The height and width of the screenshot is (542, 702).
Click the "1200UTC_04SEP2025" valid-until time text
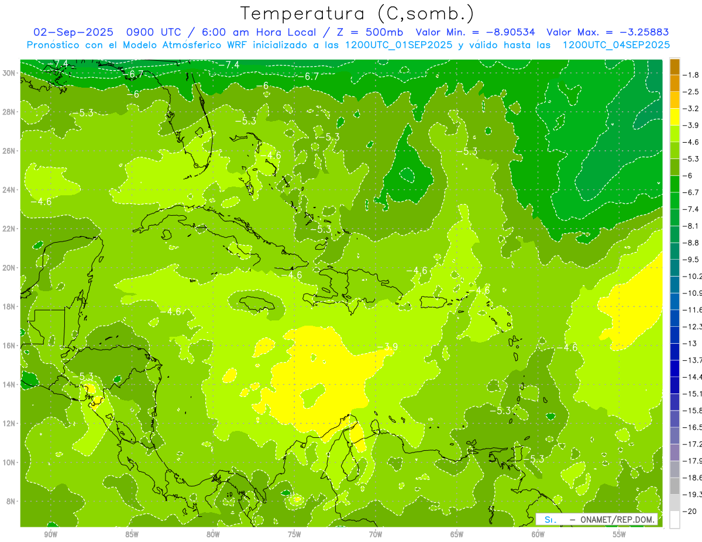(x=616, y=45)
